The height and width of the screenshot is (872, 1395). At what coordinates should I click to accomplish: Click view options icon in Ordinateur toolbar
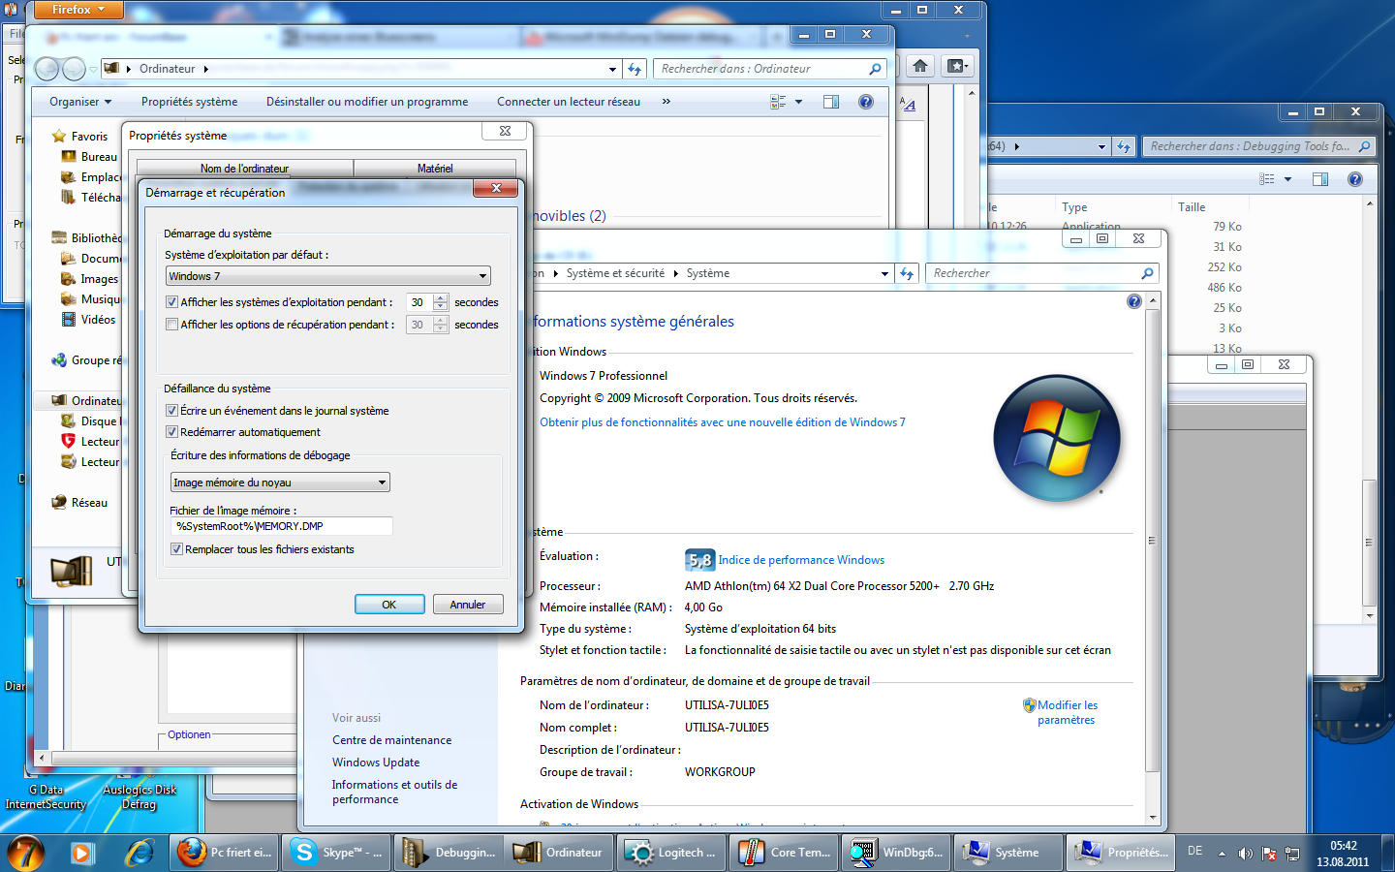pos(778,102)
